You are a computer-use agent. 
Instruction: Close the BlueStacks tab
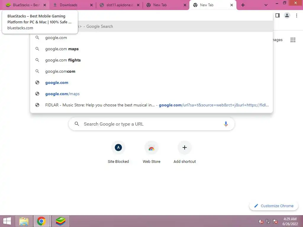pos(45,5)
